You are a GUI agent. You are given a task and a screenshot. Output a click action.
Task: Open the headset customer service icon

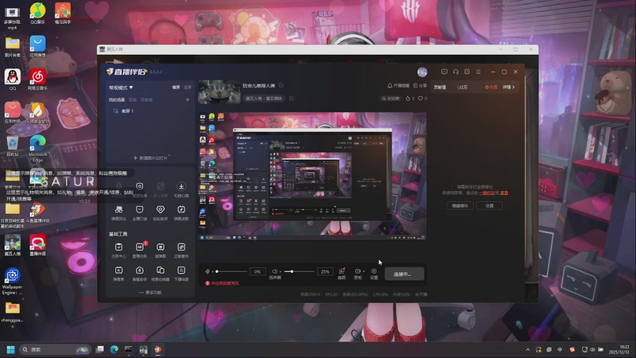456,72
